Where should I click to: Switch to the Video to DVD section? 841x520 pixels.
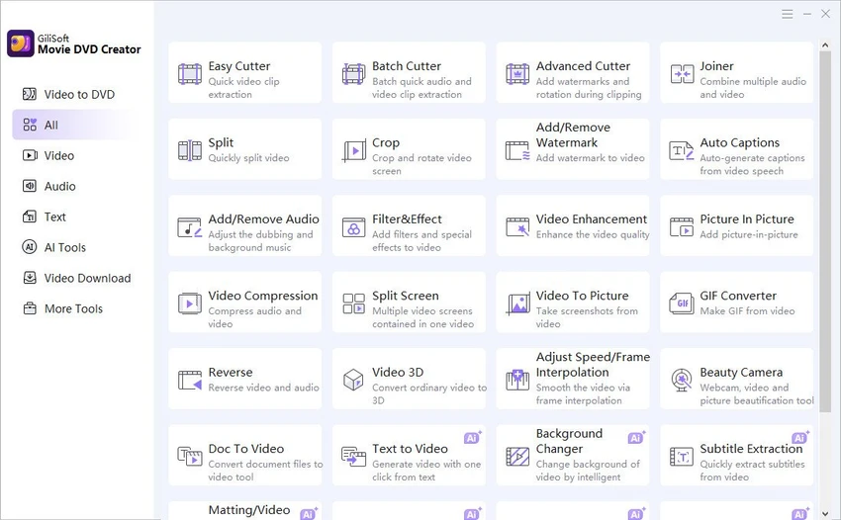pos(68,94)
